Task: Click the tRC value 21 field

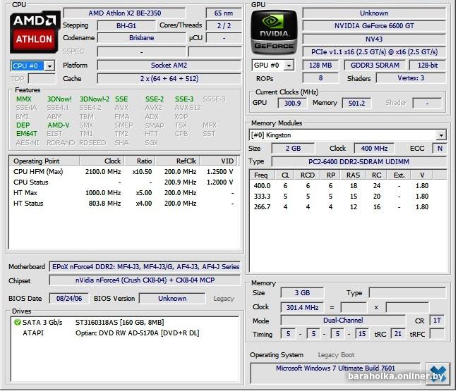Action: (398, 334)
